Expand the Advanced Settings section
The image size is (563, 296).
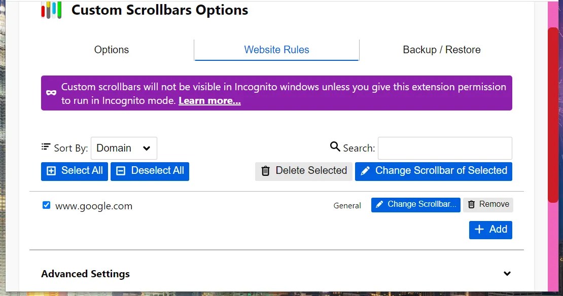507,273
